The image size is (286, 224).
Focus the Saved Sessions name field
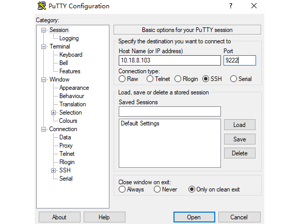tap(170, 111)
